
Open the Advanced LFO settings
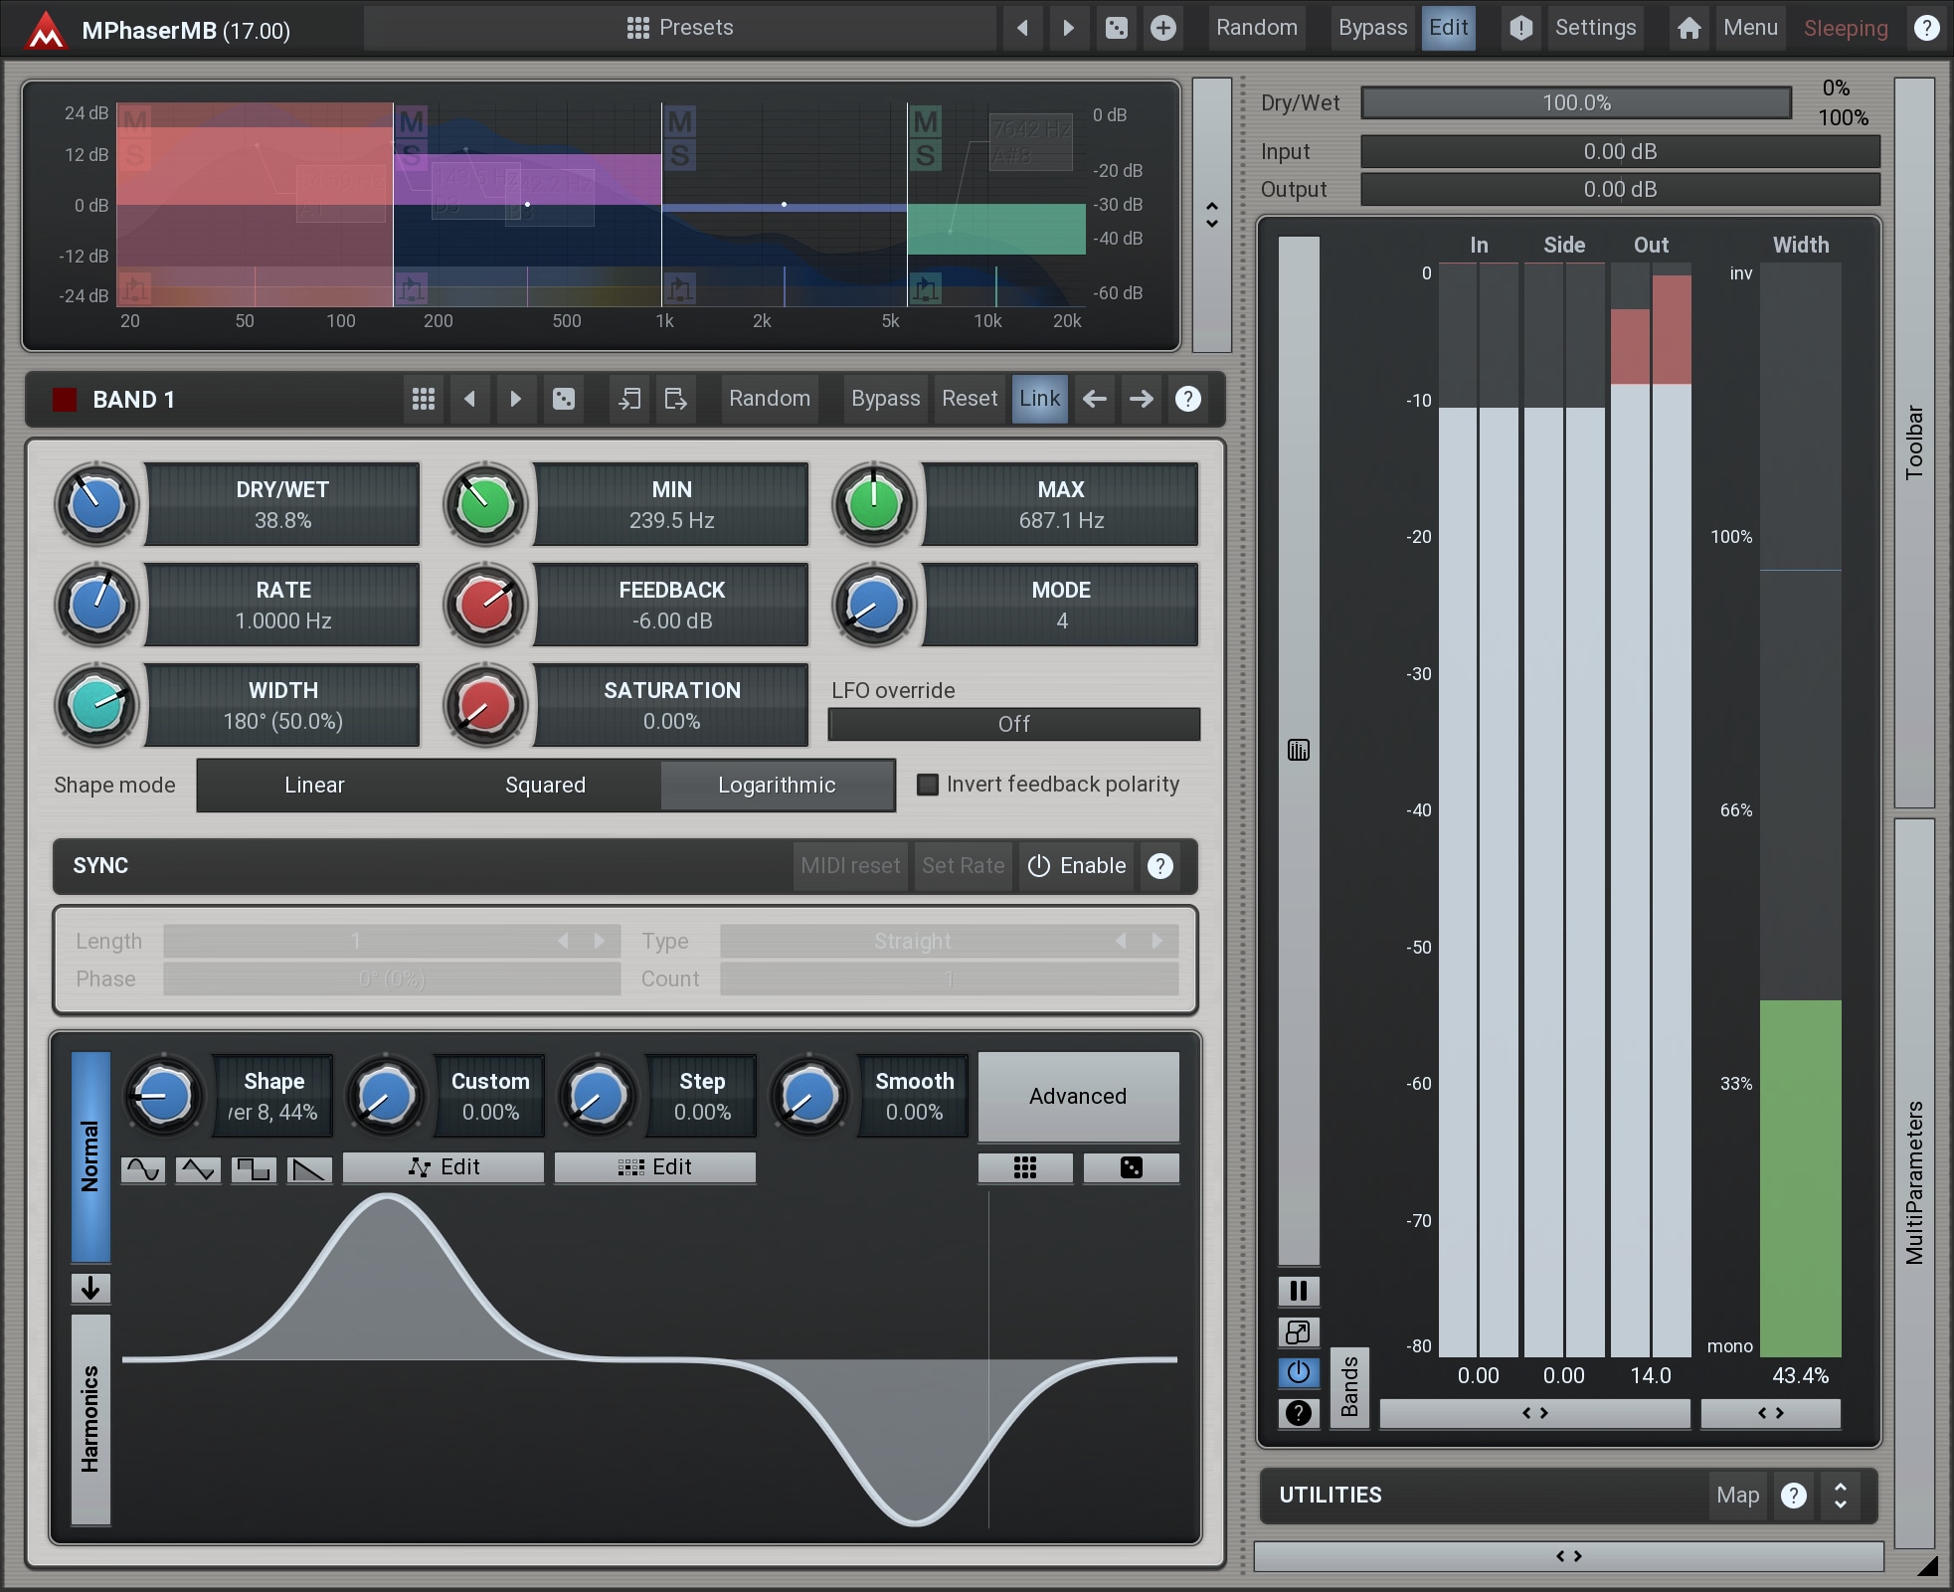coord(1078,1096)
